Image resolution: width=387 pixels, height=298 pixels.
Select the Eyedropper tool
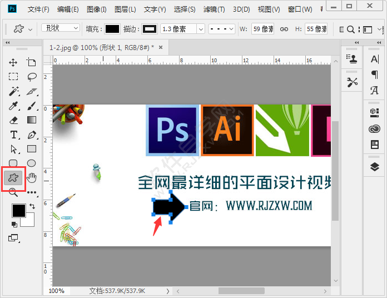13,106
